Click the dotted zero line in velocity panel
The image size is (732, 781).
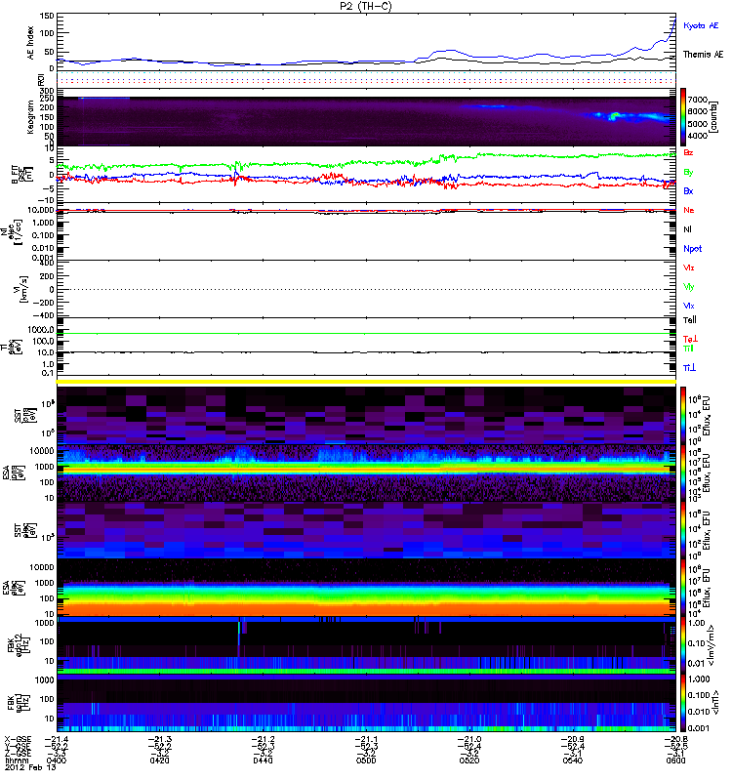366,289
